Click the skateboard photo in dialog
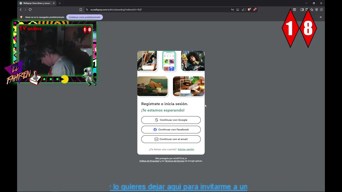Image resolution: width=342 pixels, height=192 pixels. [x=147, y=61]
